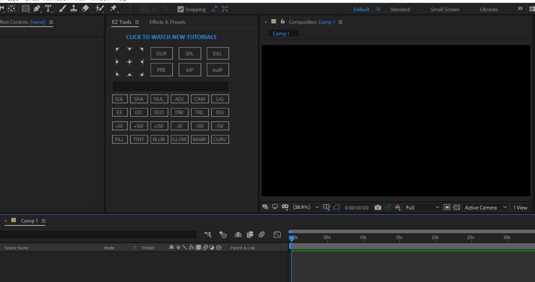
Task: Click the bottom-right anchor point icon in EZ Tools
Action: [x=142, y=74]
